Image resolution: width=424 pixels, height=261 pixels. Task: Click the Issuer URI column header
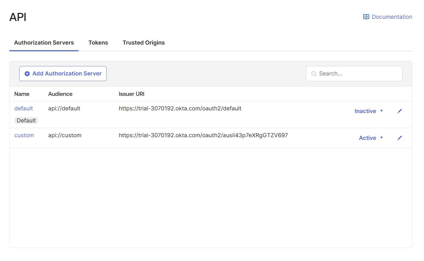pyautogui.click(x=132, y=94)
